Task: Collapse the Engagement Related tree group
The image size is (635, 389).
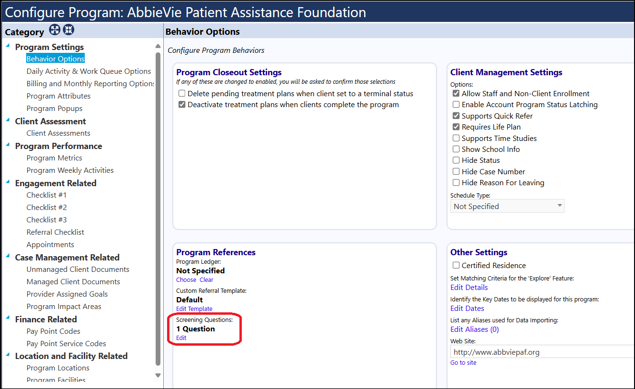Action: (x=8, y=181)
